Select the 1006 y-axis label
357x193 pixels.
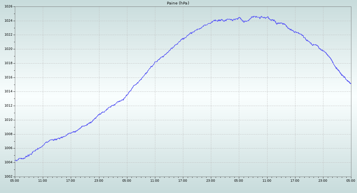[x=8, y=148]
